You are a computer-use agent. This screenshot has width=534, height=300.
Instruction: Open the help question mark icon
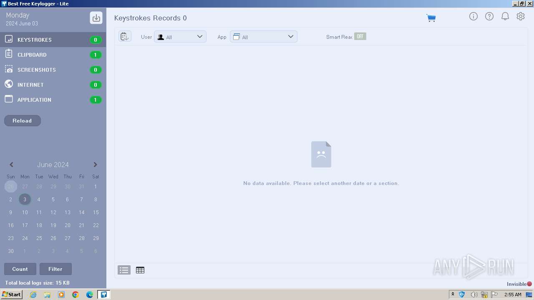489,16
